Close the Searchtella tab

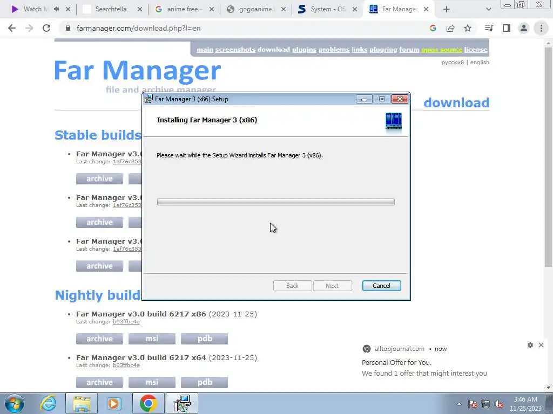[140, 9]
